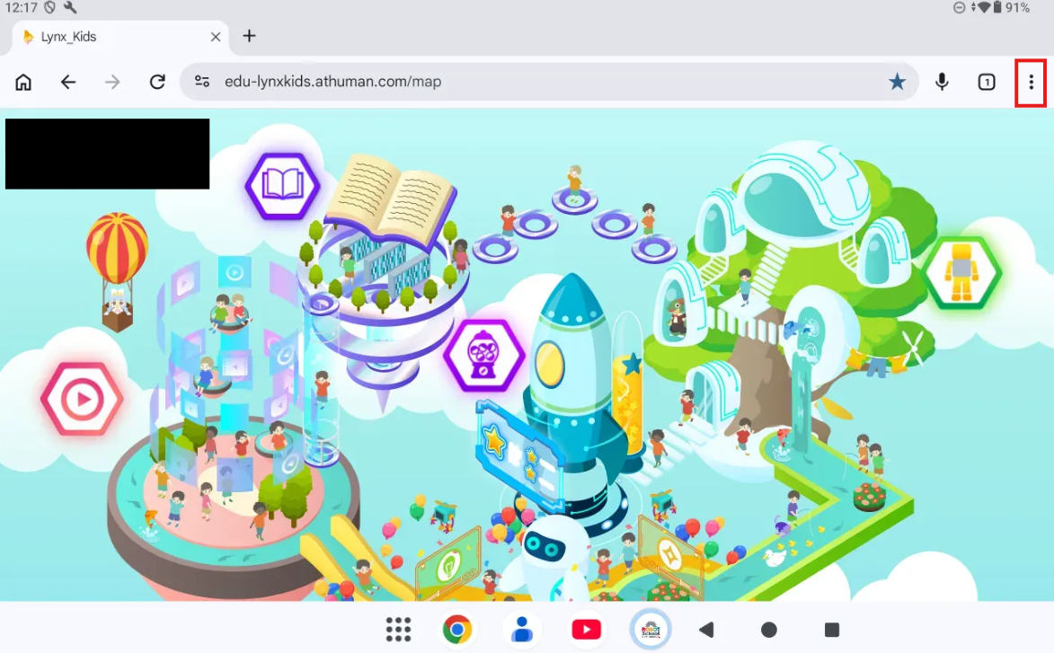Screen dimensions: 1054x653
Task: Reload the current page
Action: [x=157, y=83]
